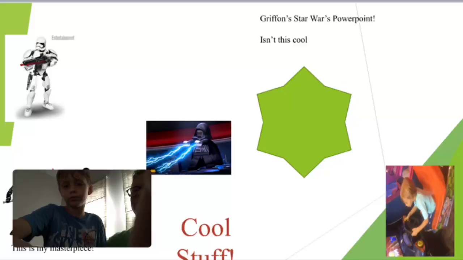This screenshot has width=463, height=260.
Task: Select the "This is my masterpiece!" caption
Action: (x=53, y=249)
